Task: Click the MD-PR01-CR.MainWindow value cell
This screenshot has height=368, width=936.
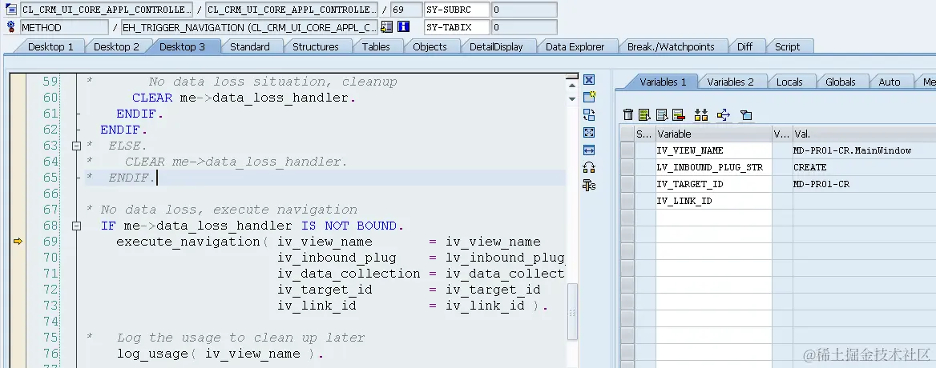Action: [x=864, y=150]
